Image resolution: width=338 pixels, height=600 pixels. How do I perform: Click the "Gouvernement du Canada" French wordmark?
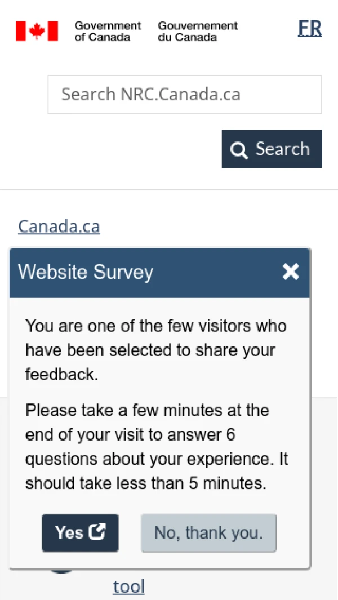coord(198,31)
